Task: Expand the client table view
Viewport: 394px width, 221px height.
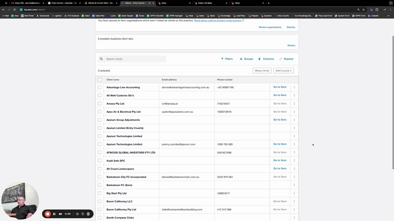Action: click(x=286, y=59)
